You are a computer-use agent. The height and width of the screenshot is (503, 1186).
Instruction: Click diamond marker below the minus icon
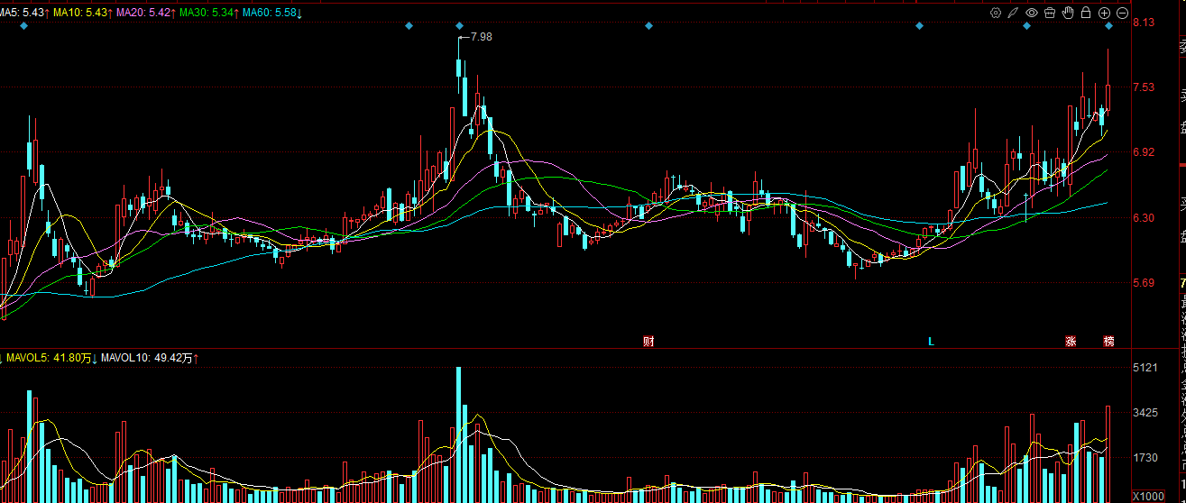pyautogui.click(x=1109, y=26)
